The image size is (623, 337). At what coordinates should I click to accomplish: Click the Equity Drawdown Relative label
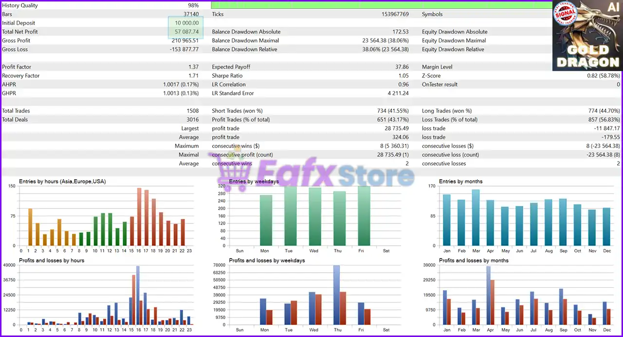tap(453, 49)
